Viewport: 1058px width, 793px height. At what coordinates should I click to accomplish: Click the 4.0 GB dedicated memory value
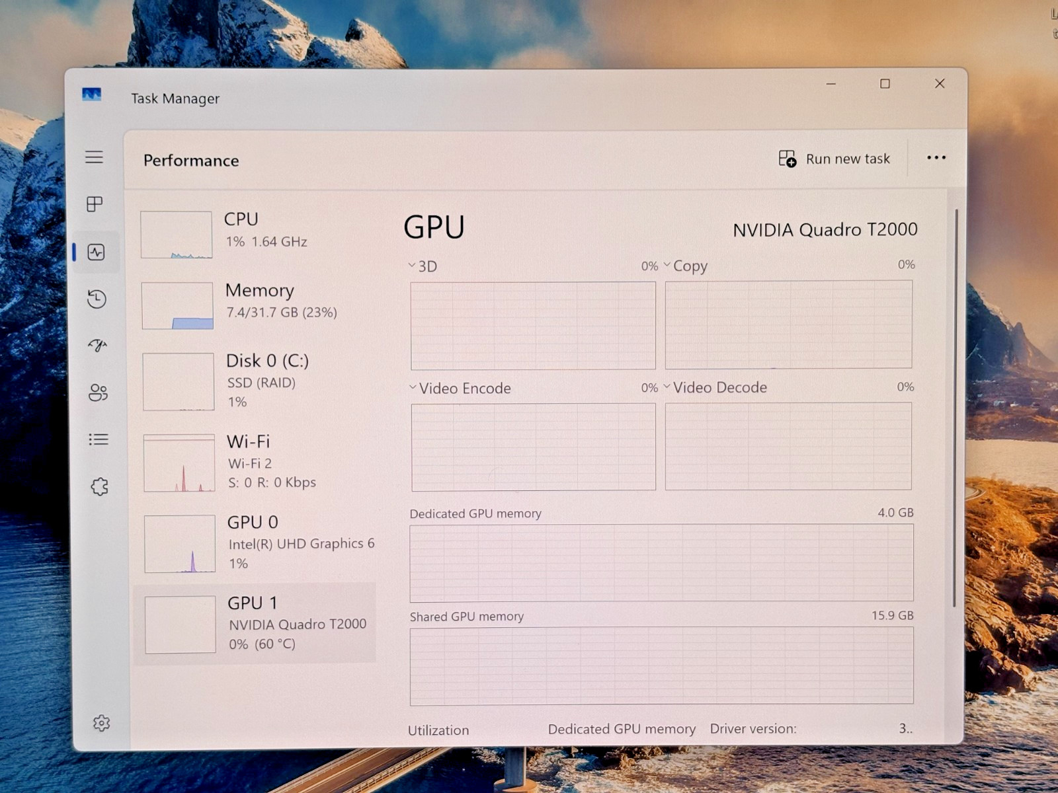click(x=895, y=513)
